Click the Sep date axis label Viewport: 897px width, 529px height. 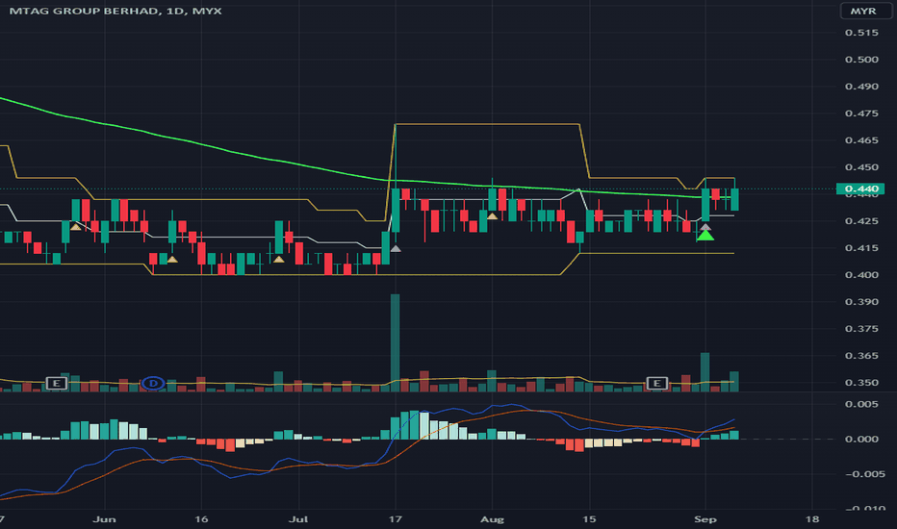click(x=705, y=519)
